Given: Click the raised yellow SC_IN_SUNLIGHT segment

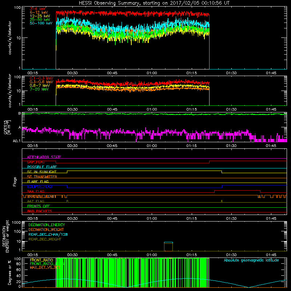Looking at the screenshot, I should [144, 171].
